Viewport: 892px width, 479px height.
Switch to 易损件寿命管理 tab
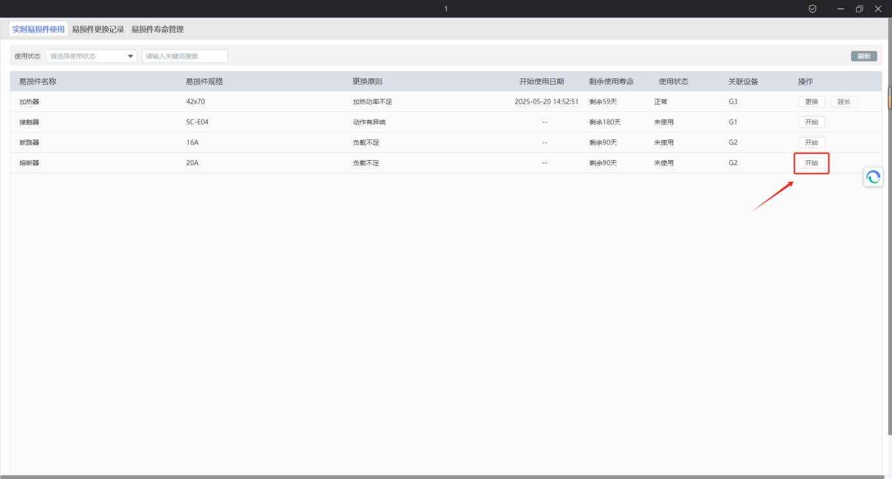click(158, 30)
